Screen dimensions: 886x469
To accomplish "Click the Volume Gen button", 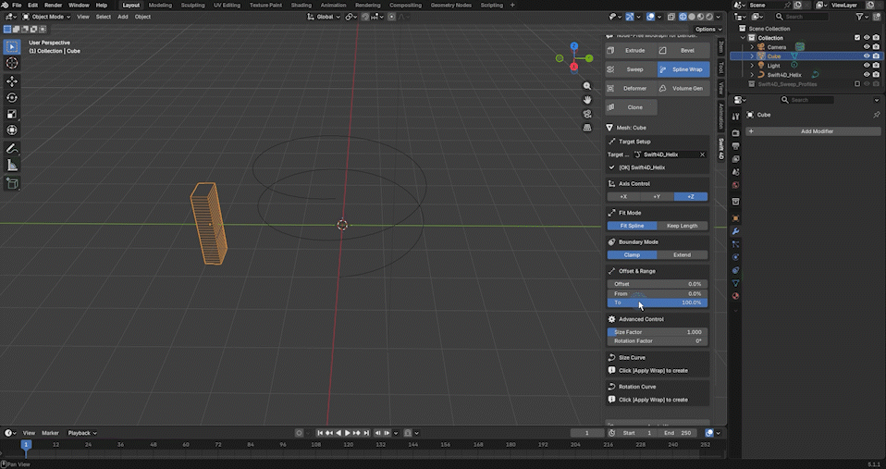I will coord(683,88).
